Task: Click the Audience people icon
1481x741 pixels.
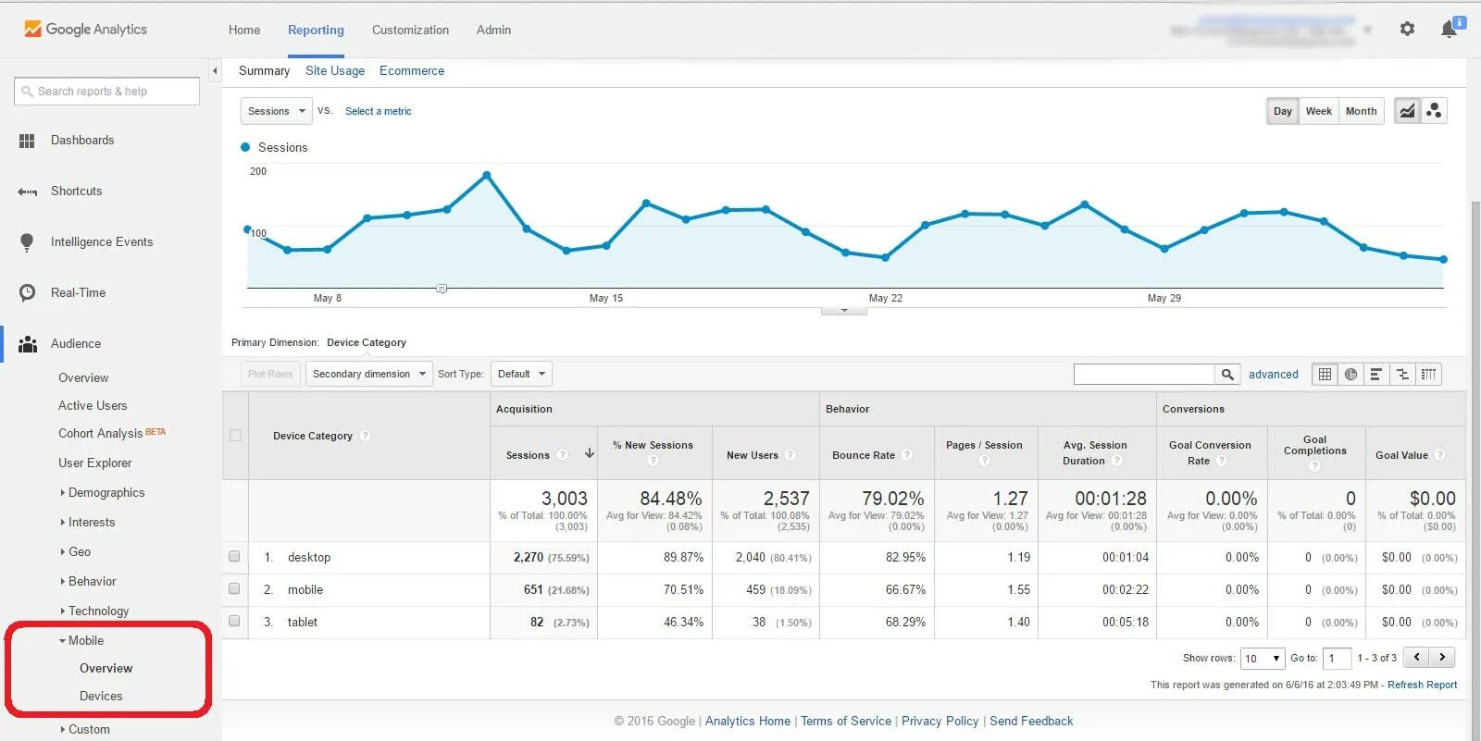Action: [28, 344]
